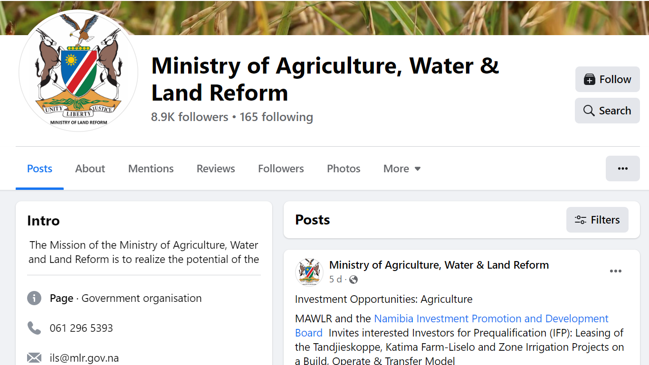649x365 pixels.
Task: Click the Follow button
Action: point(607,79)
